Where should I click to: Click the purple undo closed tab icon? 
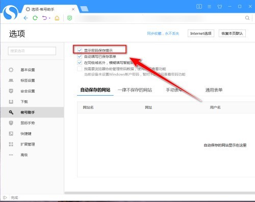pyautogui.click(x=44, y=18)
